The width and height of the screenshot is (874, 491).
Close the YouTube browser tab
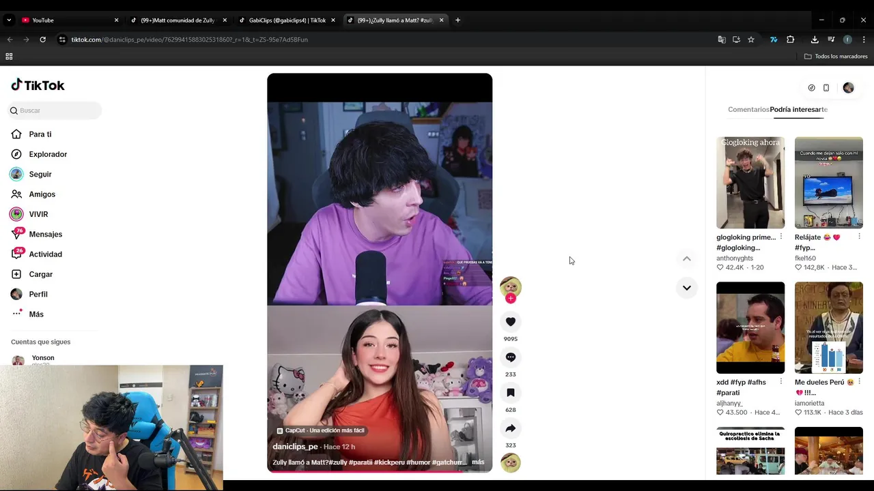116,20
